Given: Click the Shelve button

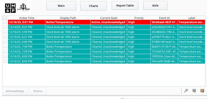Looking at the screenshot, I should [x=38, y=91].
